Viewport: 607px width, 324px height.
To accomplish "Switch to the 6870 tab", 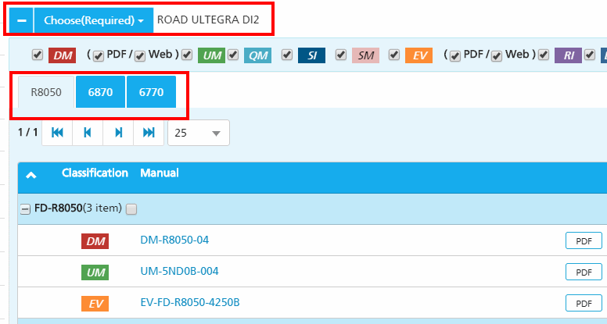I will pos(100,92).
